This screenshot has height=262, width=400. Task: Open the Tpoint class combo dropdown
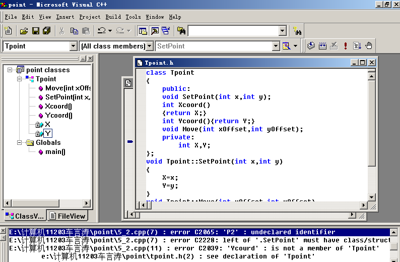pyautogui.click(x=73, y=46)
